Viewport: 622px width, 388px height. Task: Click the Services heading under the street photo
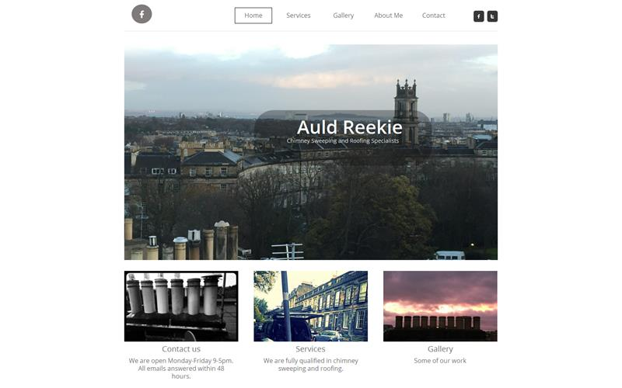pos(310,348)
